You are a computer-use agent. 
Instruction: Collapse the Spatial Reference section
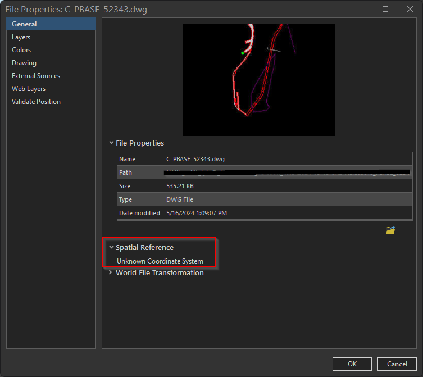[x=111, y=247]
